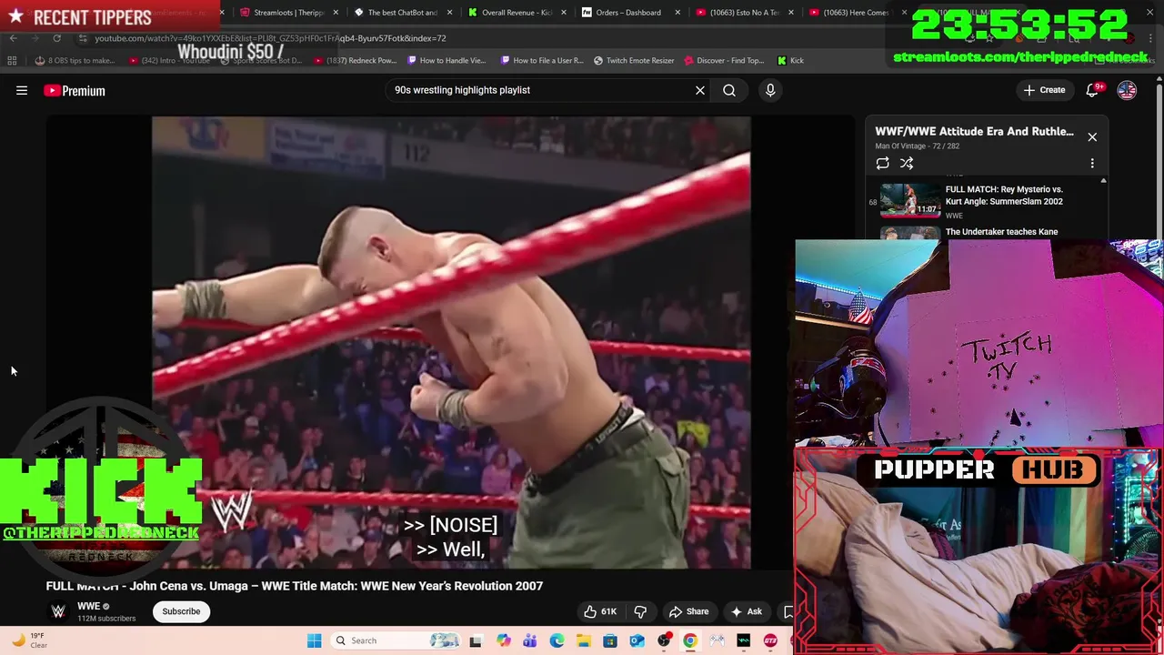Click the Chrome address bar URL
The height and width of the screenshot is (655, 1164).
[270, 38]
